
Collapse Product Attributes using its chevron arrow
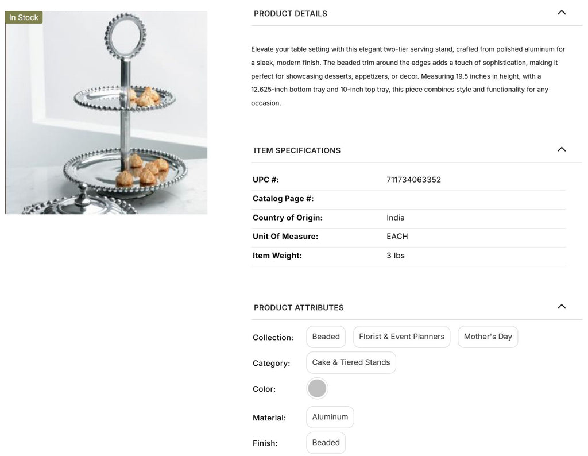pyautogui.click(x=562, y=307)
